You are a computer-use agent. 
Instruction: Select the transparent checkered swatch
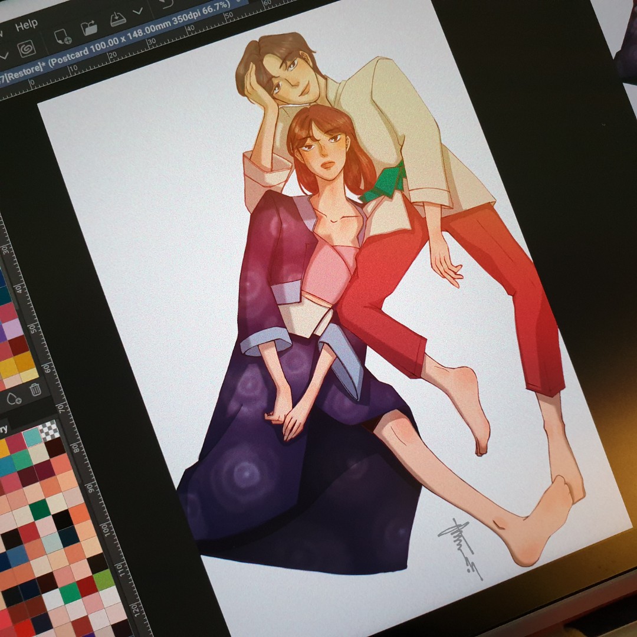[49, 431]
